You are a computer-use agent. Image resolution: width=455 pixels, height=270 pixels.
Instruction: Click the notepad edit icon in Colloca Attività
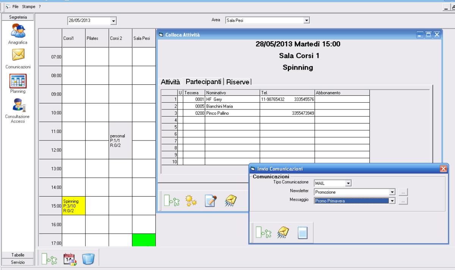point(210,201)
